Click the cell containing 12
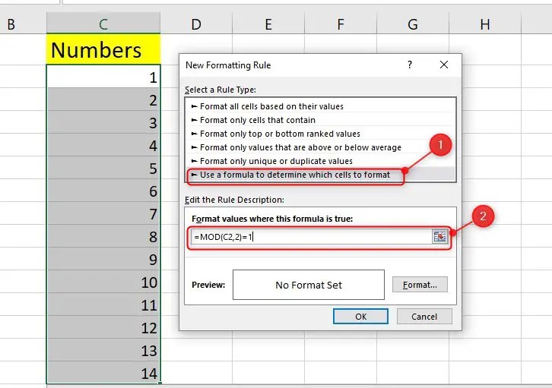552x388 pixels. [x=103, y=327]
